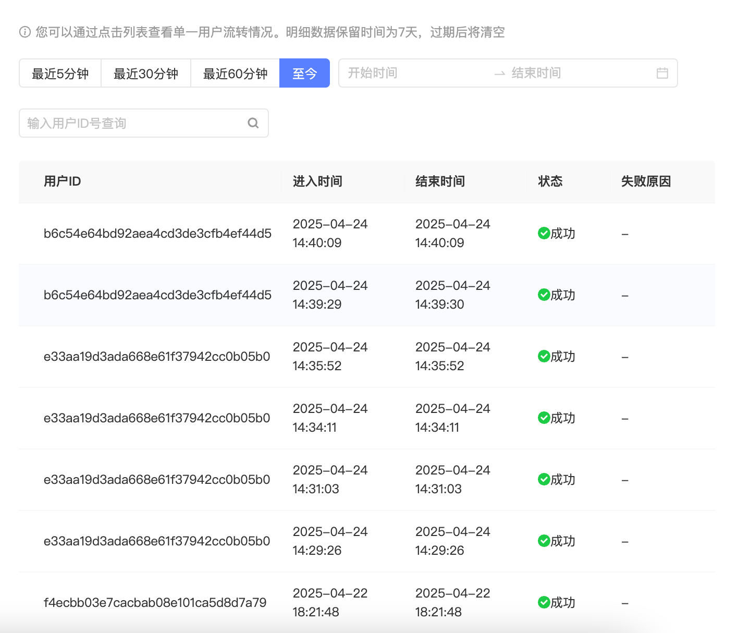This screenshot has height=633, width=738.
Task: Click the green success check icon in the 14:31:03 row
Action: tap(544, 479)
